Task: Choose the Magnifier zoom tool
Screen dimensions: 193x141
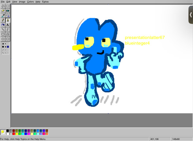Action: (x=8, y=15)
